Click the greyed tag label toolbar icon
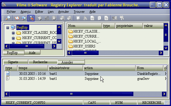This screenshot has height=106, width=171. [40, 18]
